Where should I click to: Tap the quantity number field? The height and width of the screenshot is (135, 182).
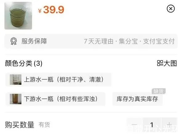[152, 125]
